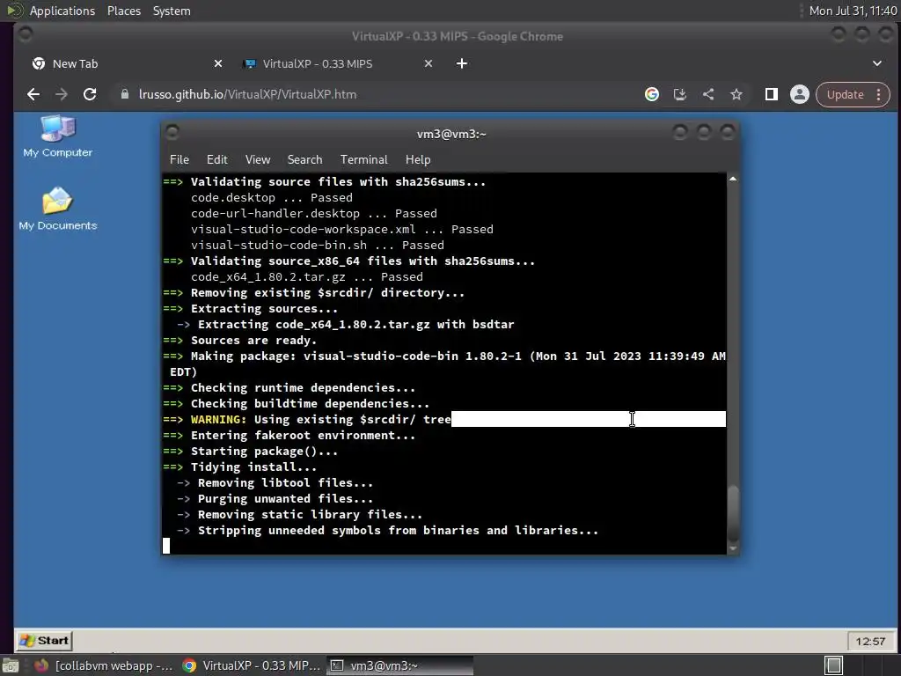The width and height of the screenshot is (901, 676).
Task: Open the System menu
Action: pos(172,11)
